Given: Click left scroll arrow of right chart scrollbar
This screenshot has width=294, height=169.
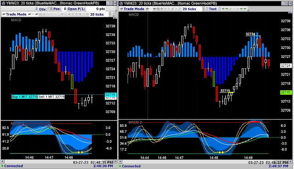Looking at the screenshot, I should coord(120,162).
